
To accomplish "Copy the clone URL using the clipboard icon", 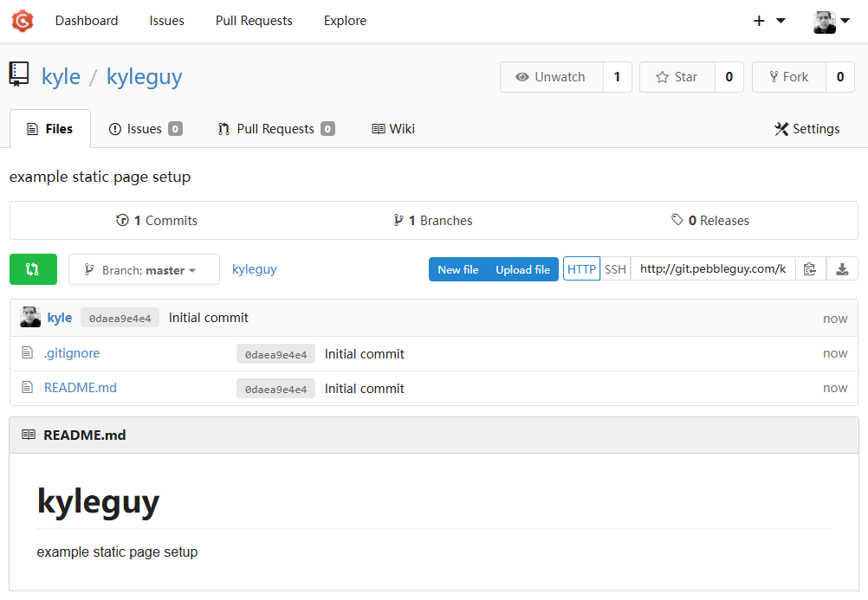I will (x=811, y=268).
